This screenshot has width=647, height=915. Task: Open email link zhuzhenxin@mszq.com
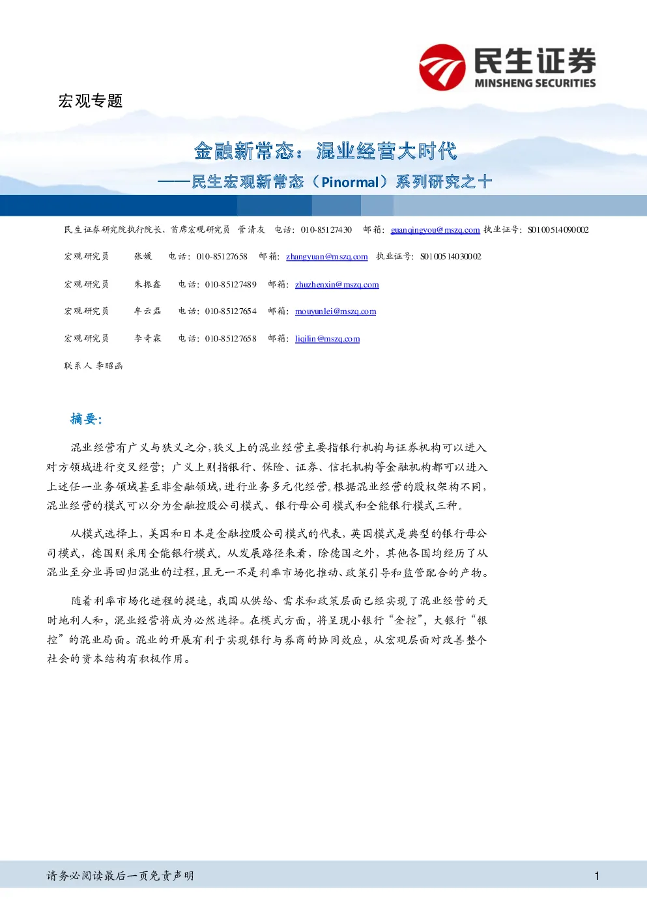click(x=337, y=285)
